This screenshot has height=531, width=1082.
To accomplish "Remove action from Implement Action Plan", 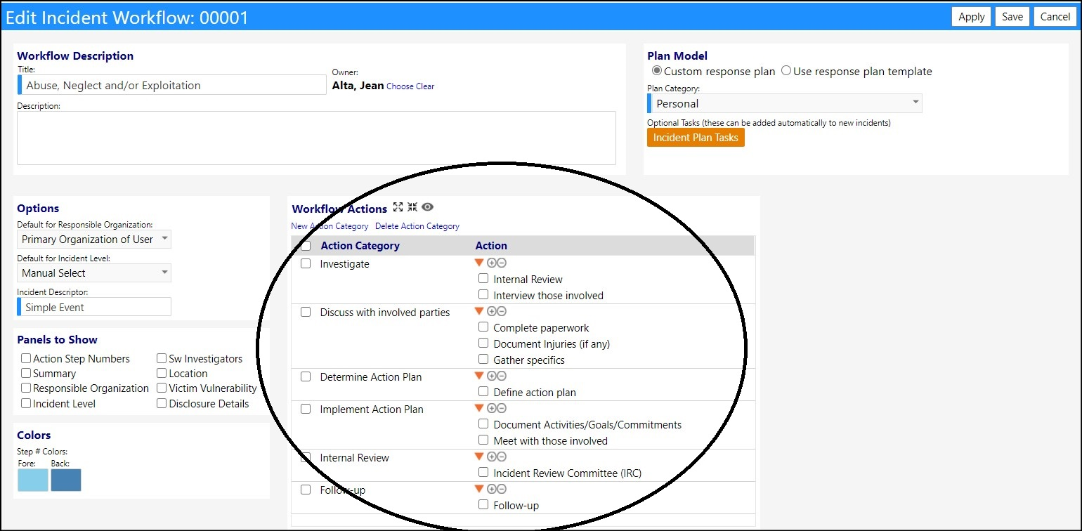I will click(x=502, y=408).
